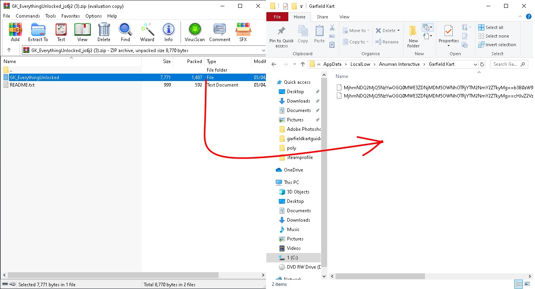
Task: Launch the WinRAR Wizard
Action: coord(147,32)
